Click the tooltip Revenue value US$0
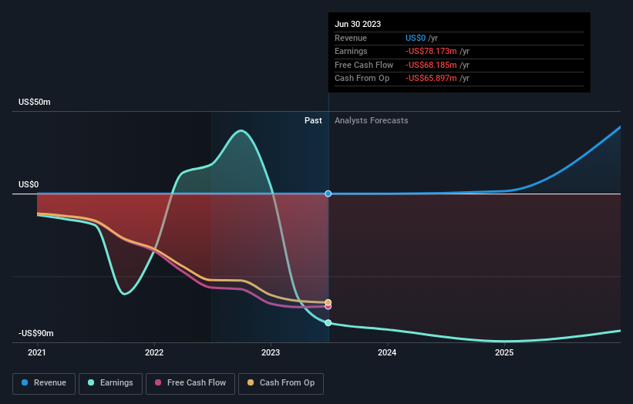This screenshot has width=633, height=404. (416, 38)
